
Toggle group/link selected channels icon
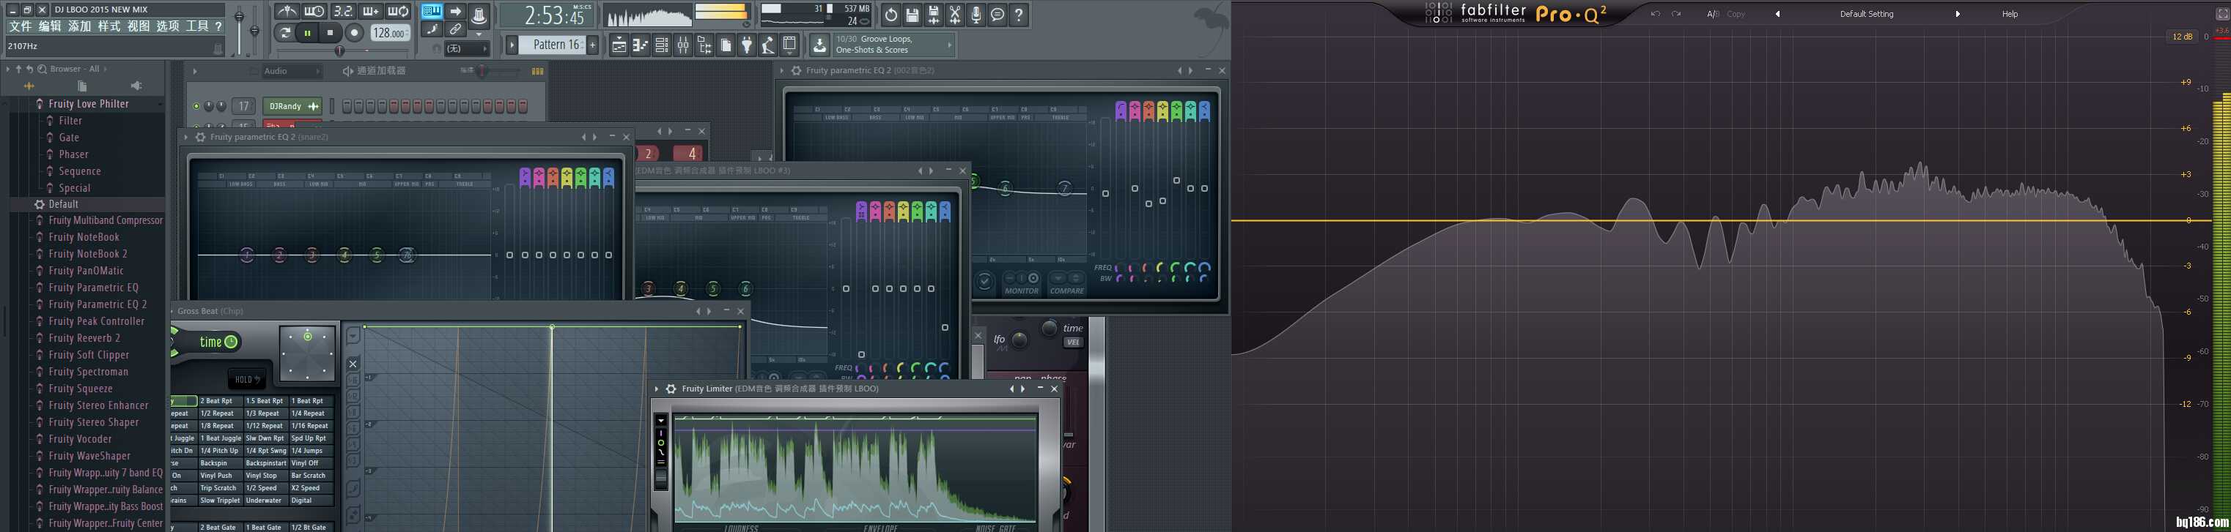click(x=454, y=29)
